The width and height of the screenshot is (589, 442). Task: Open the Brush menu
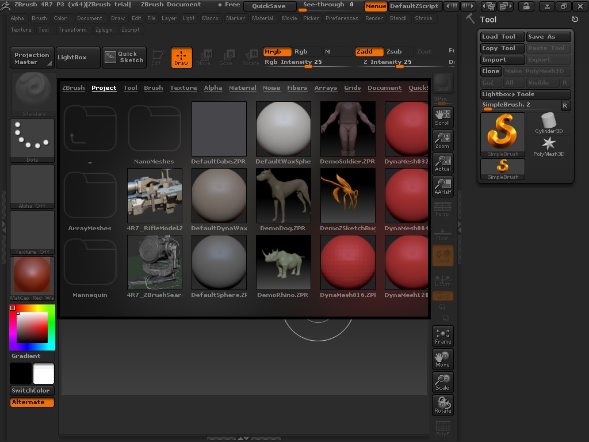(40, 18)
